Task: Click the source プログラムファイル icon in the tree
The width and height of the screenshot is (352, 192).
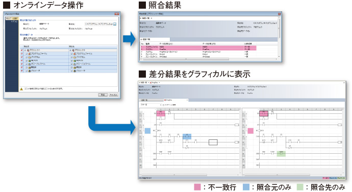Action: point(30,54)
